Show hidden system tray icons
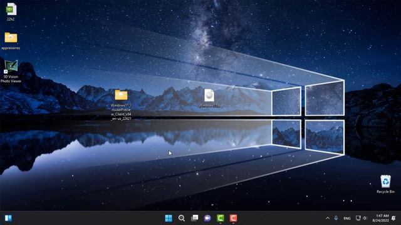This screenshot has height=225, width=401. tap(328, 218)
